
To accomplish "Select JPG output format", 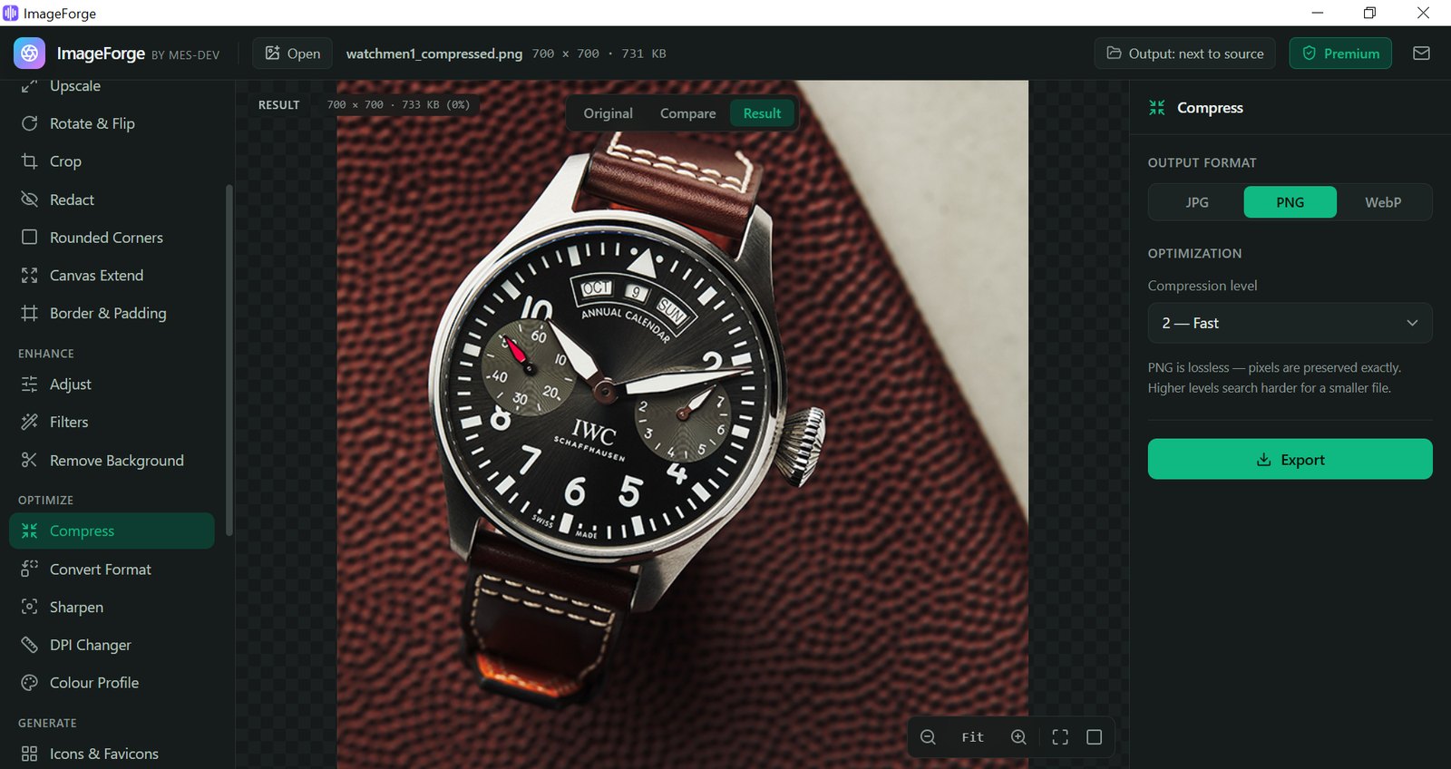I will (1196, 202).
